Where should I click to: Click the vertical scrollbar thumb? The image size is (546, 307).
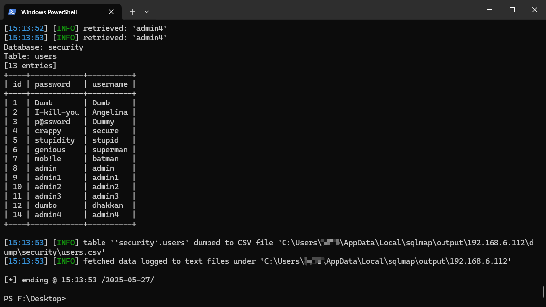[x=543, y=292]
